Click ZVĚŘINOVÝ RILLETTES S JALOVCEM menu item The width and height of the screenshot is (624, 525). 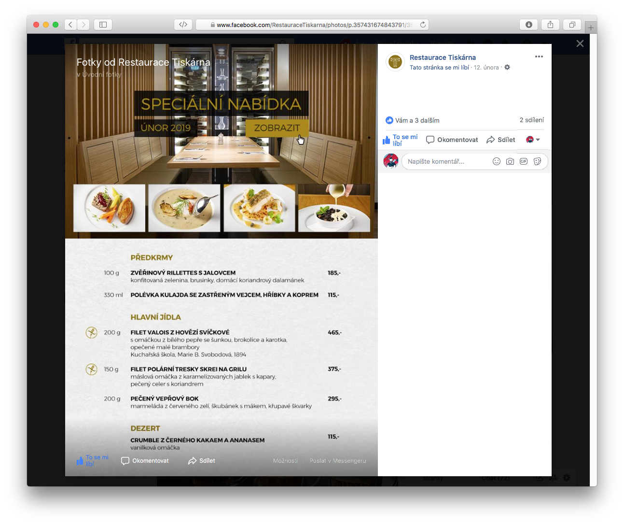[183, 273]
